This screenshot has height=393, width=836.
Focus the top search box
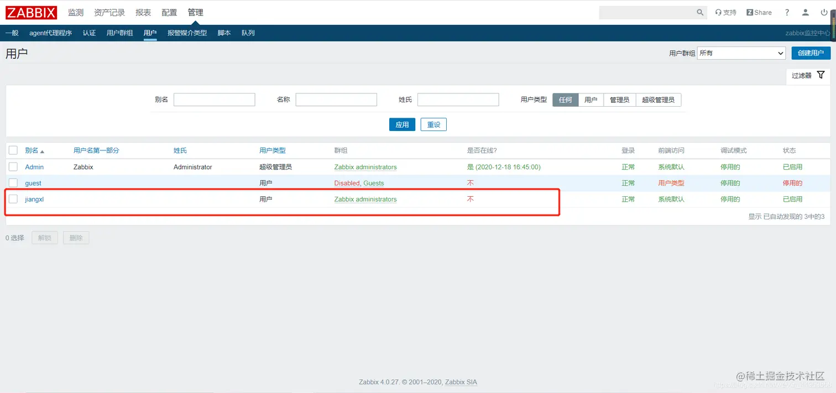pyautogui.click(x=647, y=12)
